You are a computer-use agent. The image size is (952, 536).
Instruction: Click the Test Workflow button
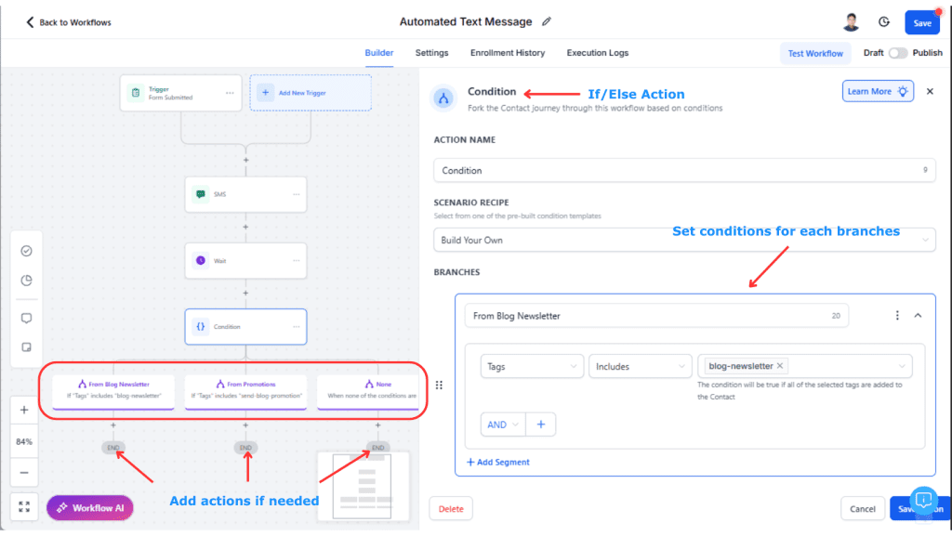coord(815,53)
